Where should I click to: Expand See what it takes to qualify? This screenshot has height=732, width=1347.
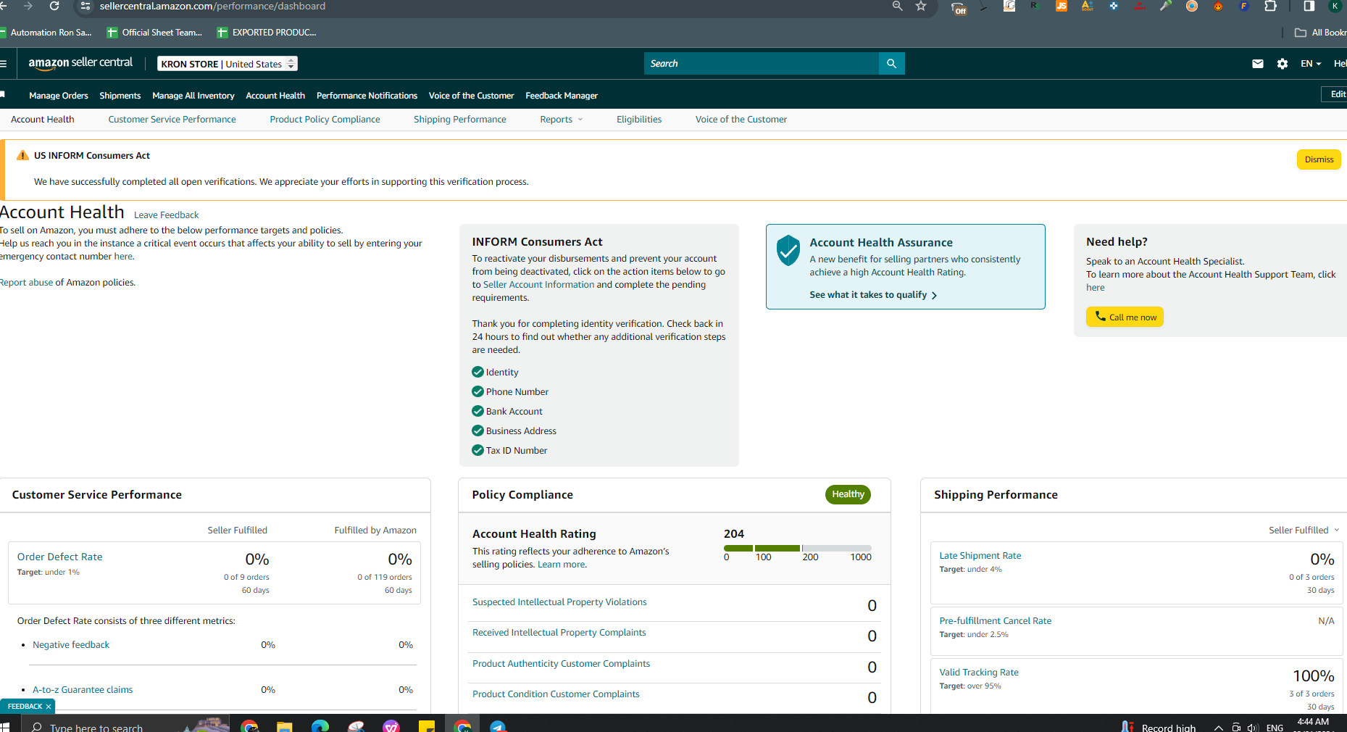(x=873, y=295)
